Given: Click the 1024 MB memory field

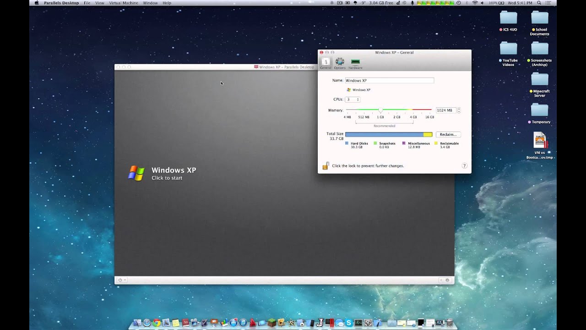Looking at the screenshot, I should tap(446, 110).
